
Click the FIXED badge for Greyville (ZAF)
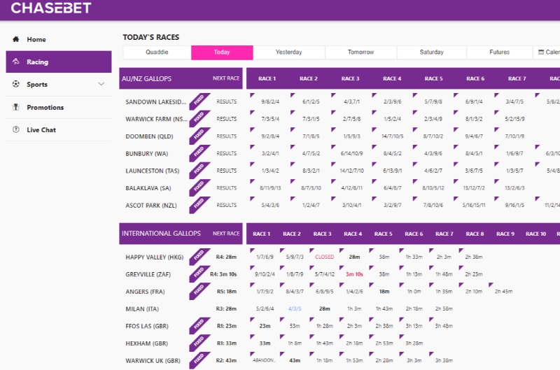point(199,274)
